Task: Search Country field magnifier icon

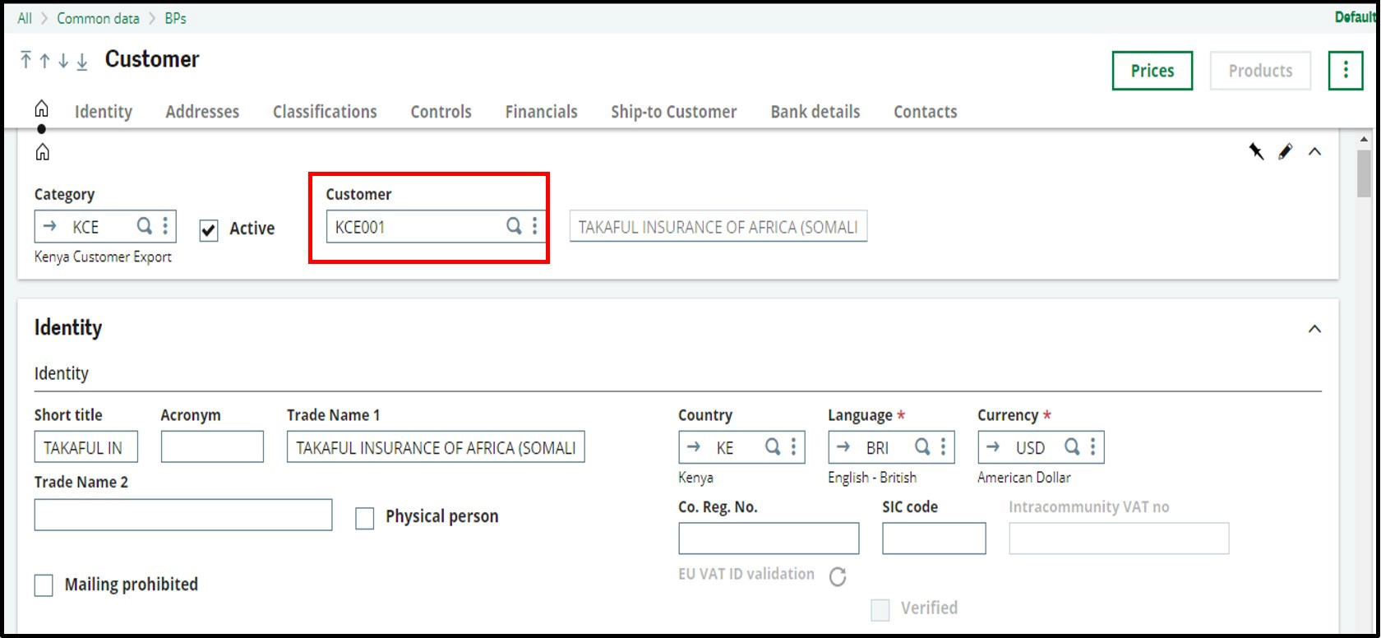Action: point(773,446)
